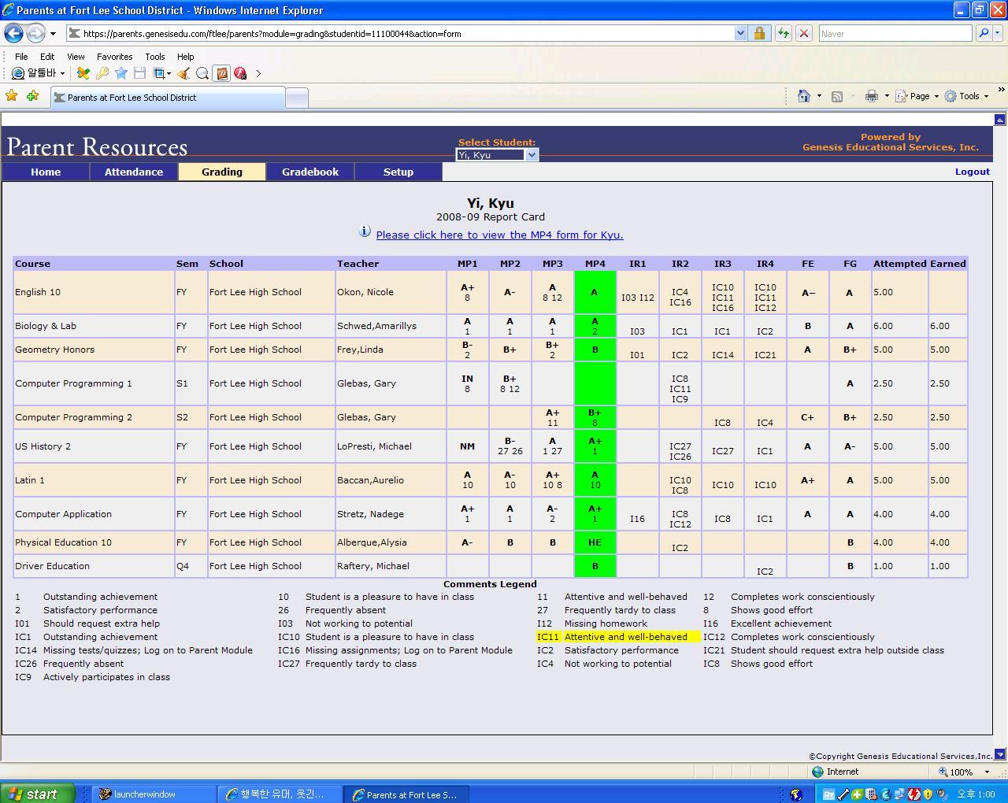Viewport: 1008px width, 803px height.
Task: Click the Logout link
Action: (972, 172)
